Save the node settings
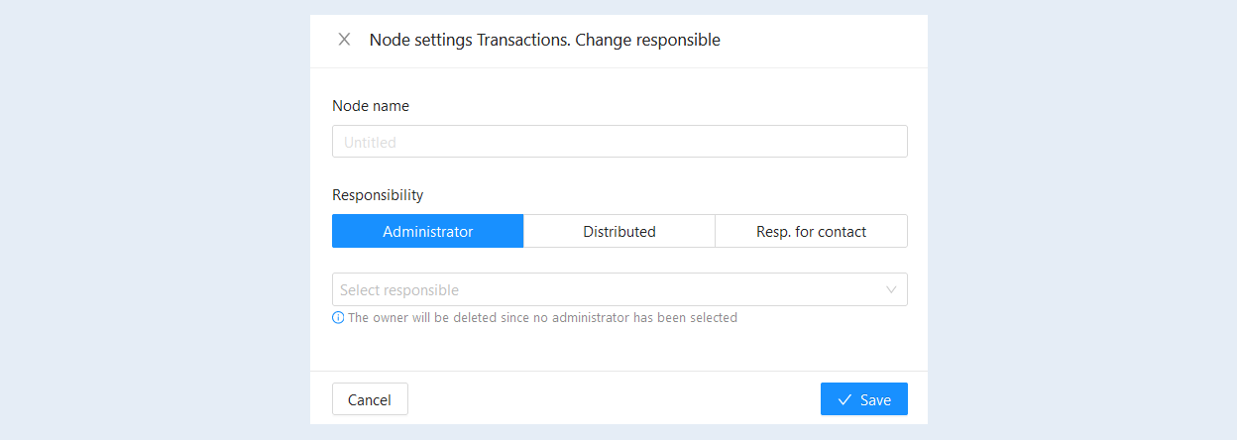Image resolution: width=1237 pixels, height=440 pixels. (864, 399)
